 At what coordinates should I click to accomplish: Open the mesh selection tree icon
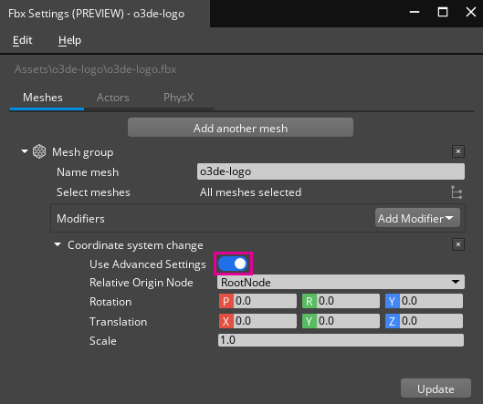[457, 192]
